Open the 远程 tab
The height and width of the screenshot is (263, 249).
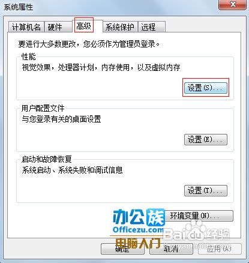click(152, 27)
